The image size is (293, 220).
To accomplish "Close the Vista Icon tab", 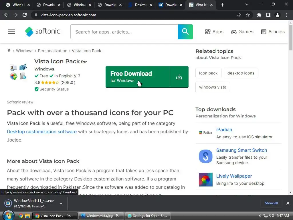I will tap(211, 5).
